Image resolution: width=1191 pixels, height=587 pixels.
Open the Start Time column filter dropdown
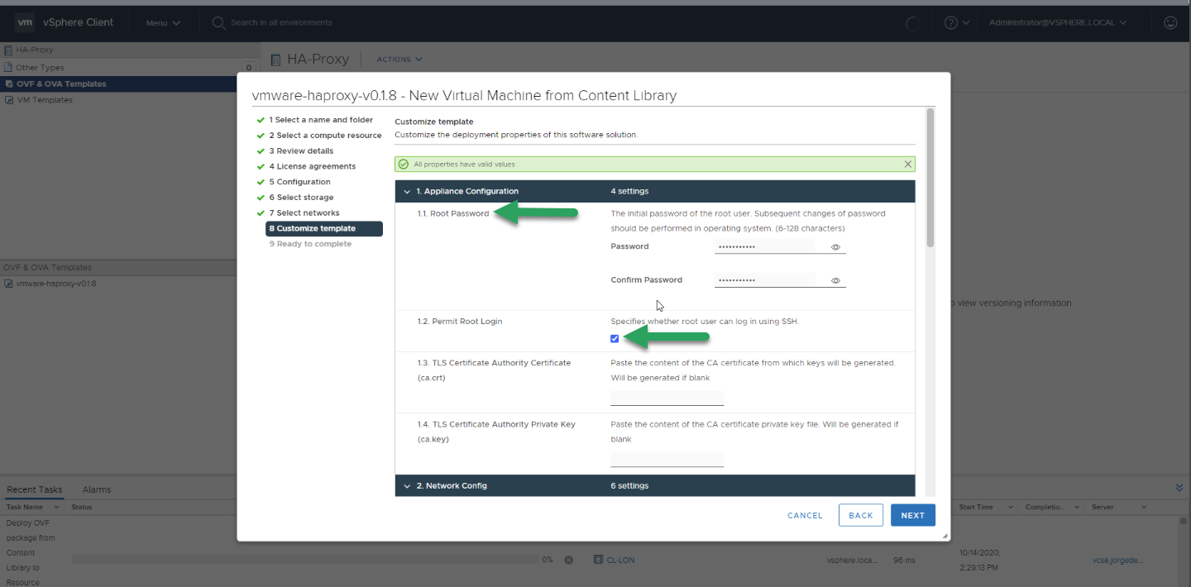1010,508
